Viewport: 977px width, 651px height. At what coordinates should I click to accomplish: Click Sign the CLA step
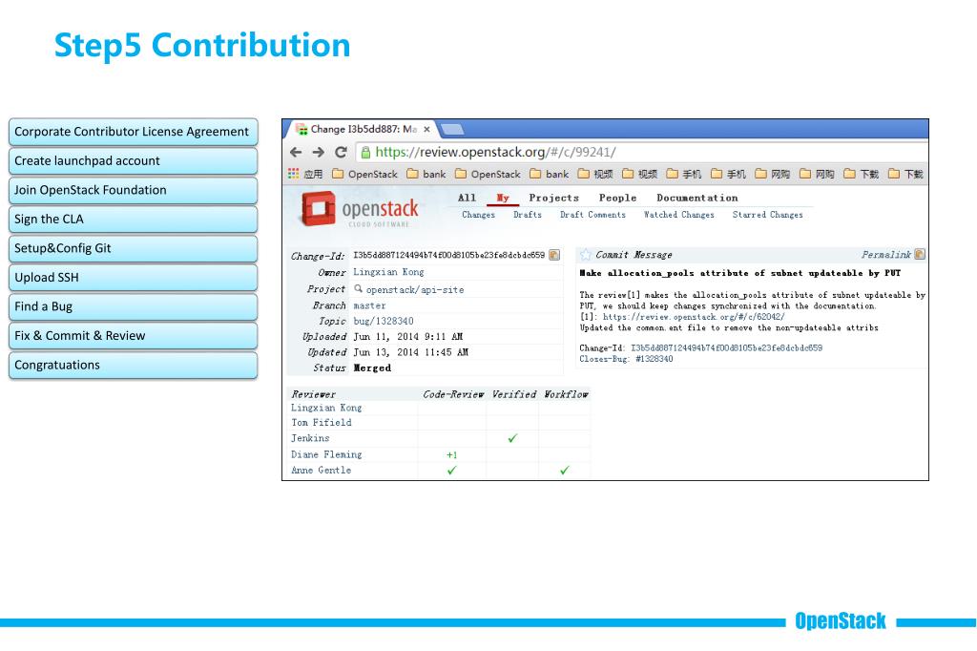click(134, 219)
